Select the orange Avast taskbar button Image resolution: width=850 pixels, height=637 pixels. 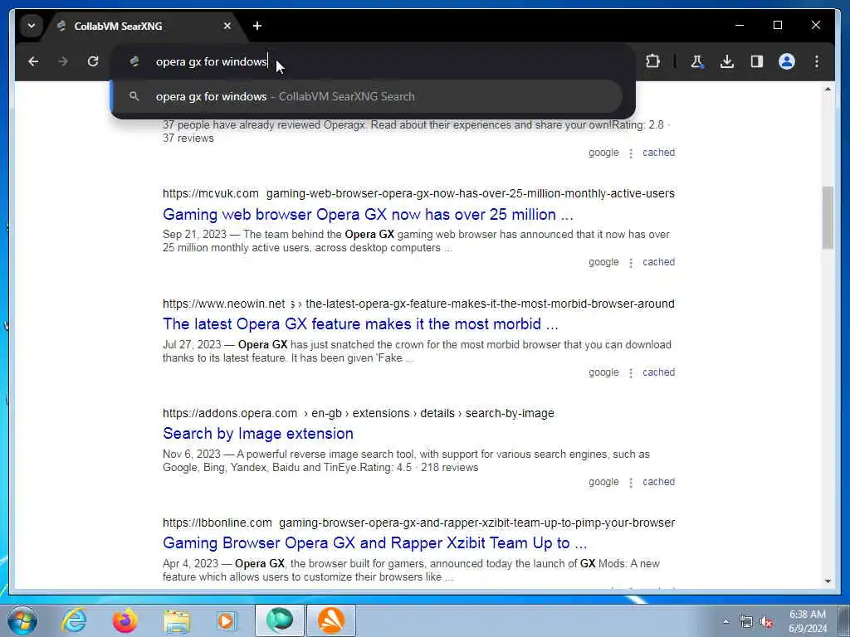pyautogui.click(x=330, y=620)
